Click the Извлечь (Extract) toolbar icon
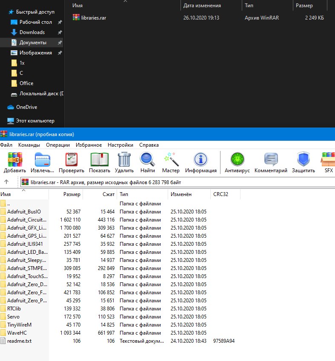The width and height of the screenshot is (335, 361). (x=43, y=159)
